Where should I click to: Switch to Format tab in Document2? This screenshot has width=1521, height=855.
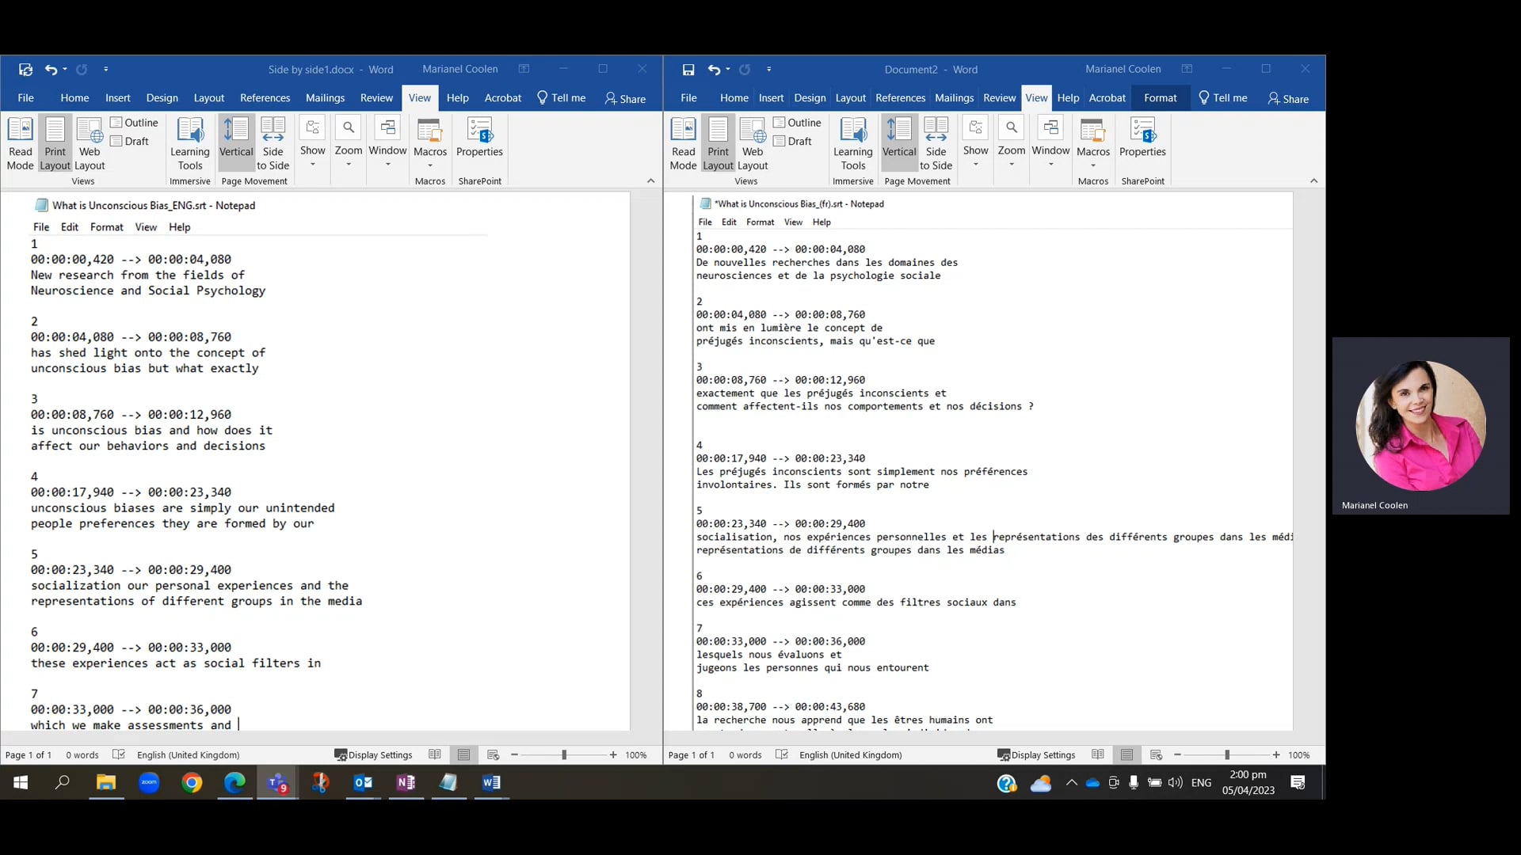click(x=1160, y=98)
